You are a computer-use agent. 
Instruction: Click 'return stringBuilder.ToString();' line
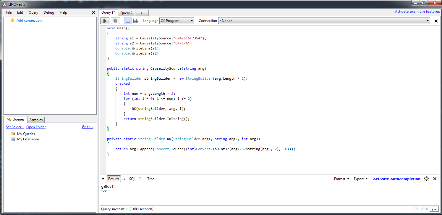point(156,119)
